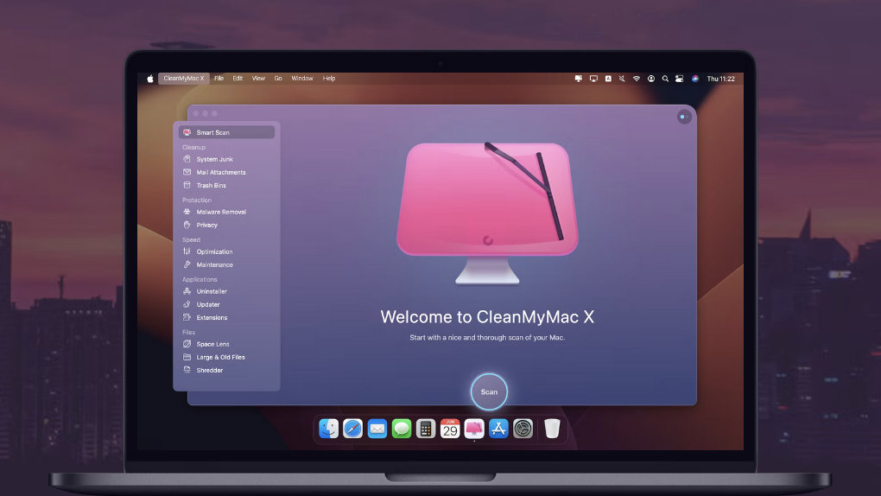881x496 pixels.
Task: Open the Window menu
Action: [302, 79]
